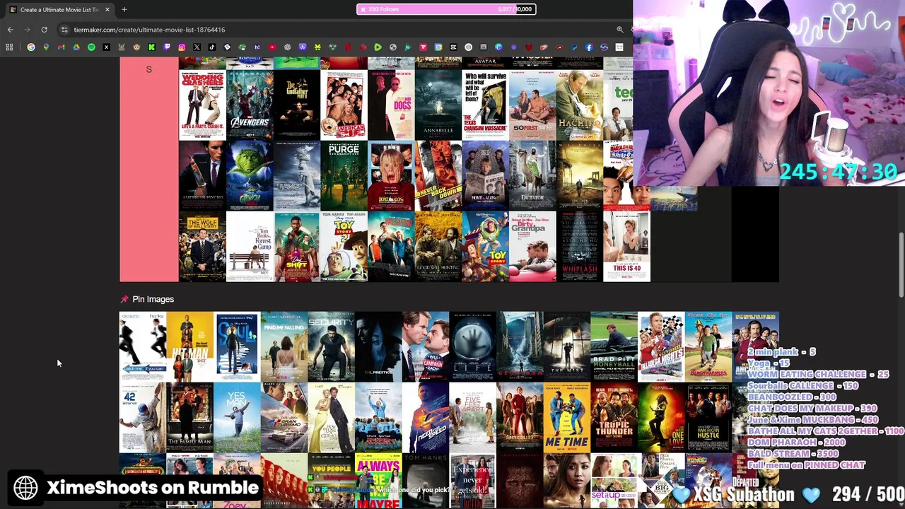
Task: Select the Forrest Gump poster
Action: [x=250, y=246]
